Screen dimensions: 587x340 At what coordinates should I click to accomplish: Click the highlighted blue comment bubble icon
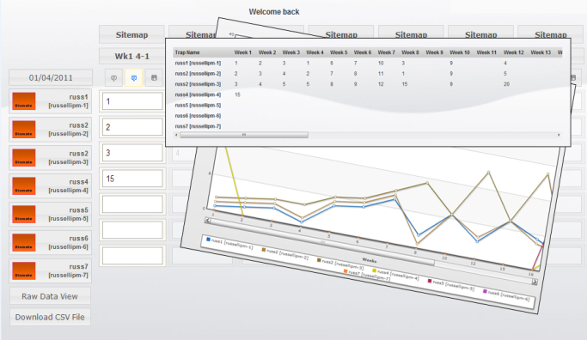pos(134,78)
